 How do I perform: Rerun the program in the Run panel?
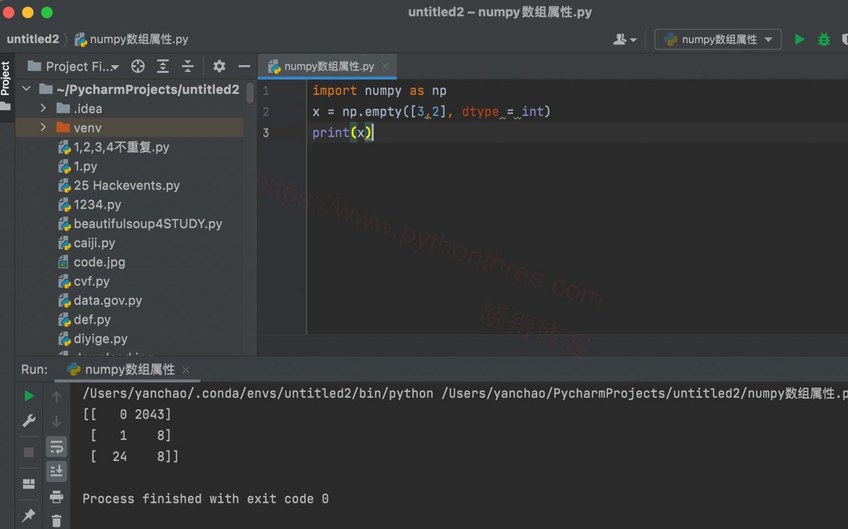pos(29,396)
